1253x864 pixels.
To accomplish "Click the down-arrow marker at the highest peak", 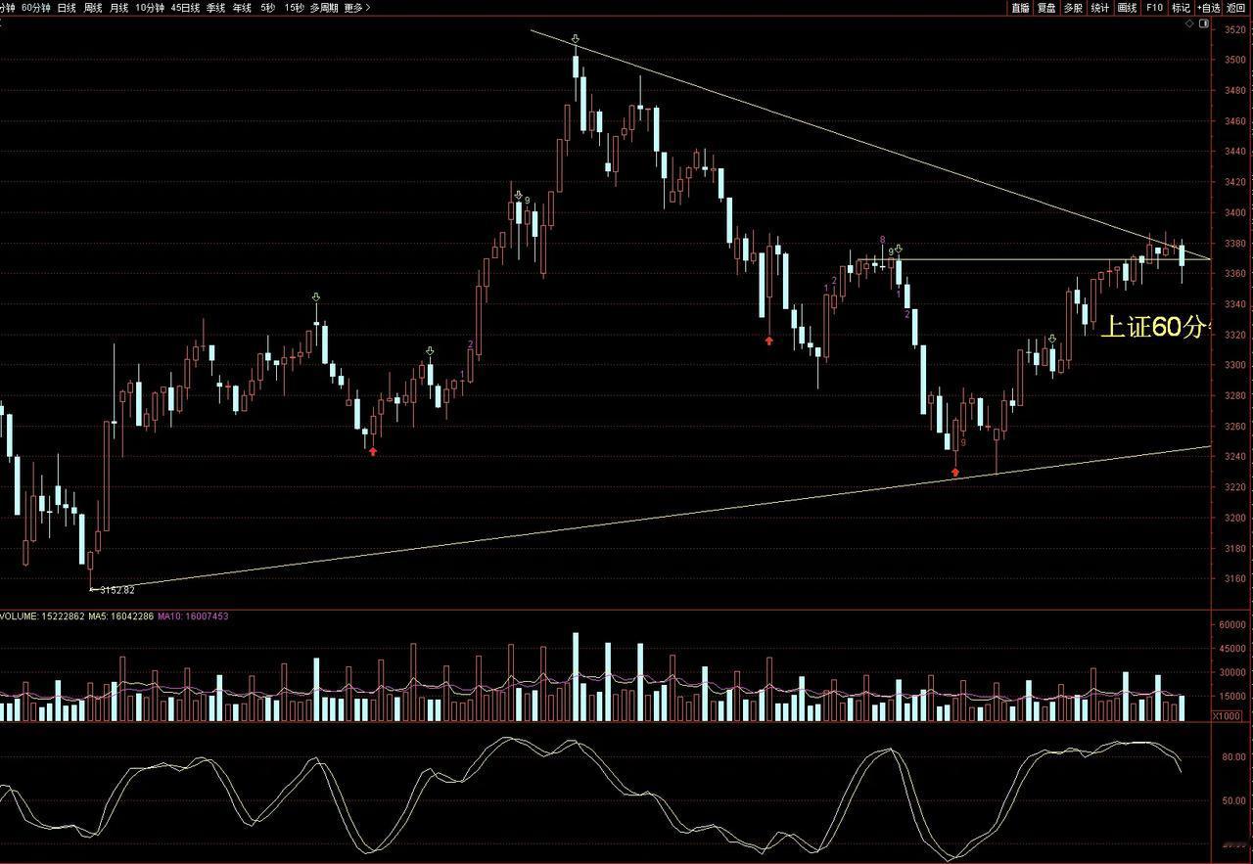I will (x=576, y=39).
